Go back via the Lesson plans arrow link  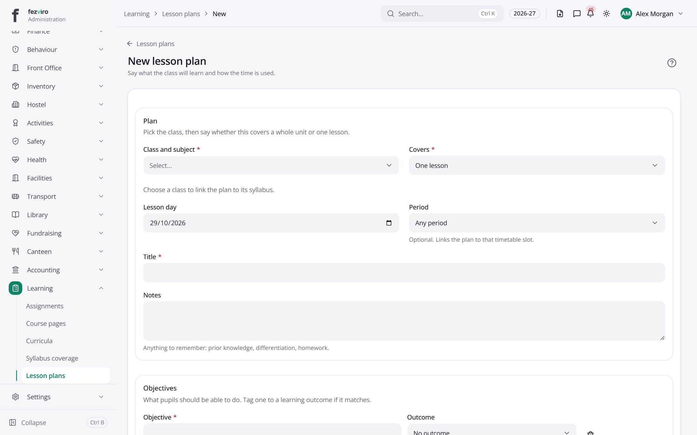pos(151,43)
